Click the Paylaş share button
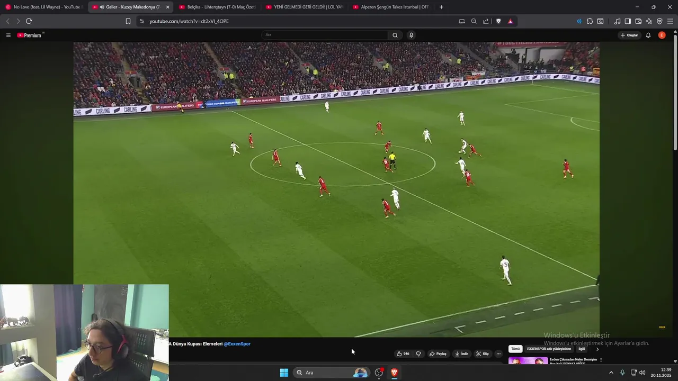The width and height of the screenshot is (678, 381). click(x=438, y=353)
